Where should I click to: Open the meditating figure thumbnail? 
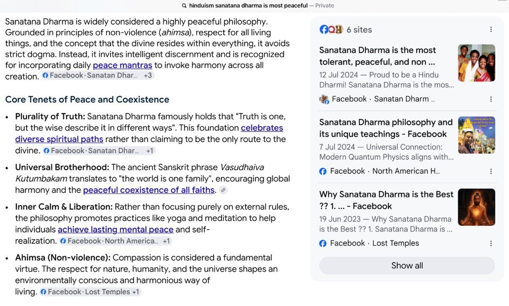pos(477,207)
